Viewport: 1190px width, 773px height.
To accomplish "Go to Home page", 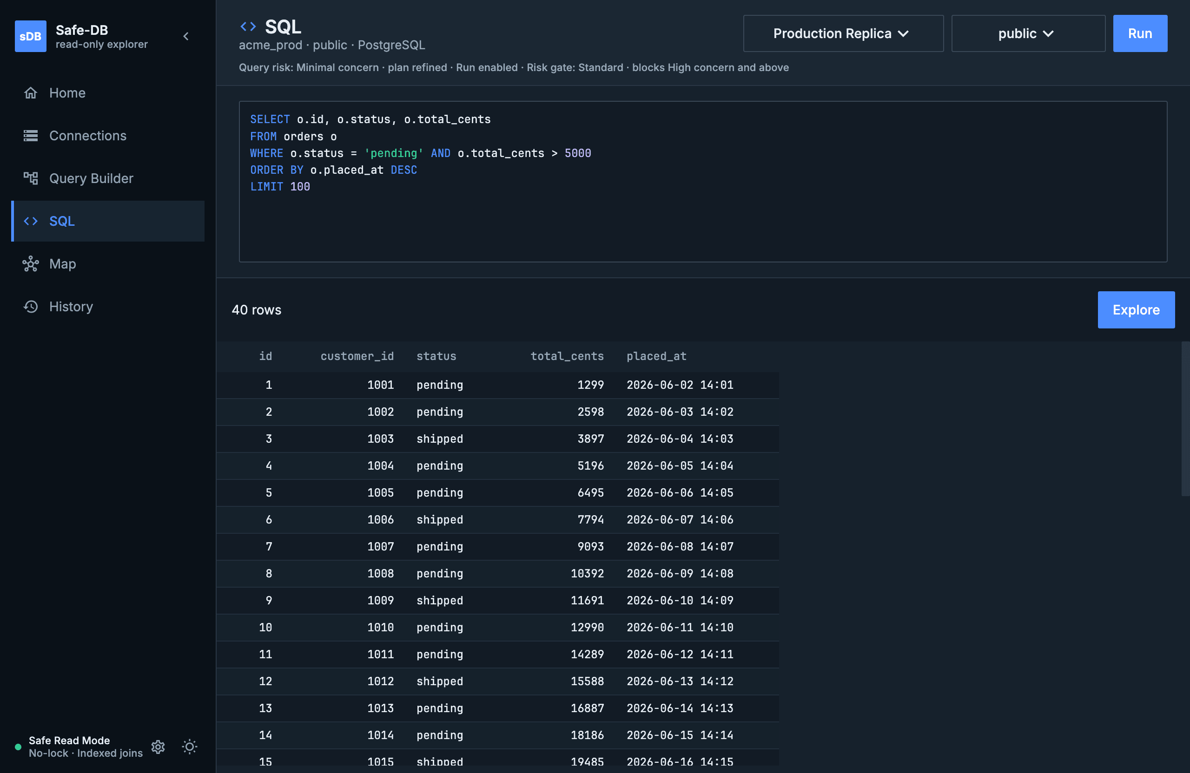I will tap(107, 93).
